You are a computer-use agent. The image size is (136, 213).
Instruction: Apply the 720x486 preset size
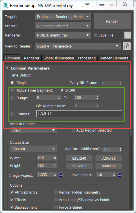[x=109, y=159]
